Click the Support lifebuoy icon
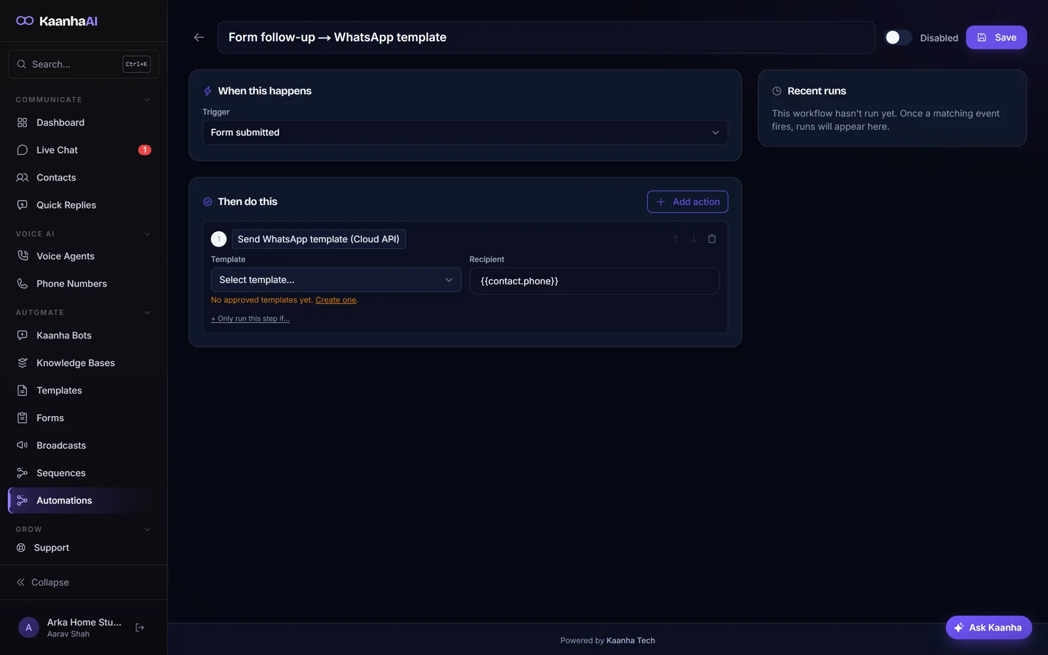The width and height of the screenshot is (1048, 655). 21,548
